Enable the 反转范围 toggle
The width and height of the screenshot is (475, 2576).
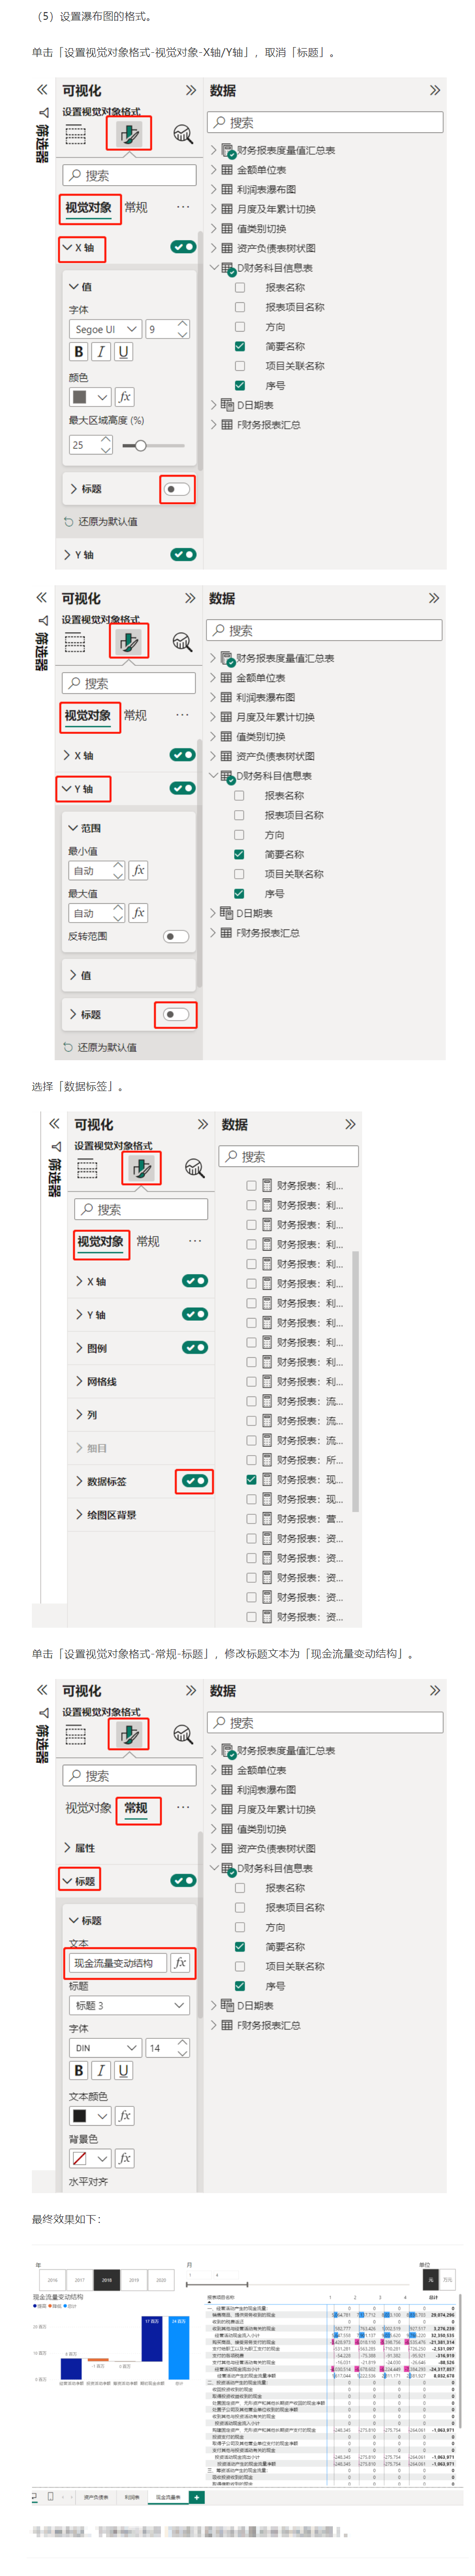[176, 937]
